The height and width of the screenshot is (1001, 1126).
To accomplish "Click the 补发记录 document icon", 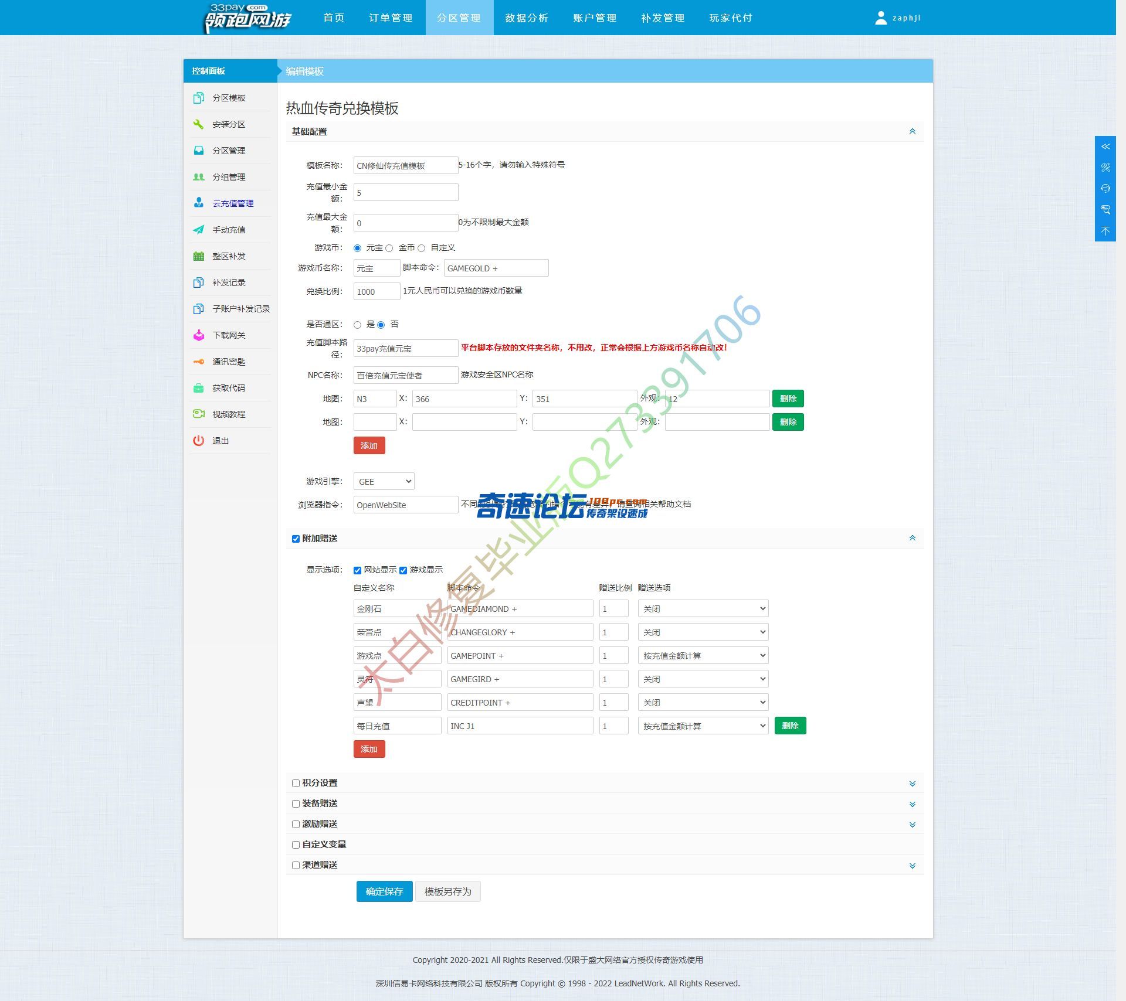I will [x=199, y=282].
